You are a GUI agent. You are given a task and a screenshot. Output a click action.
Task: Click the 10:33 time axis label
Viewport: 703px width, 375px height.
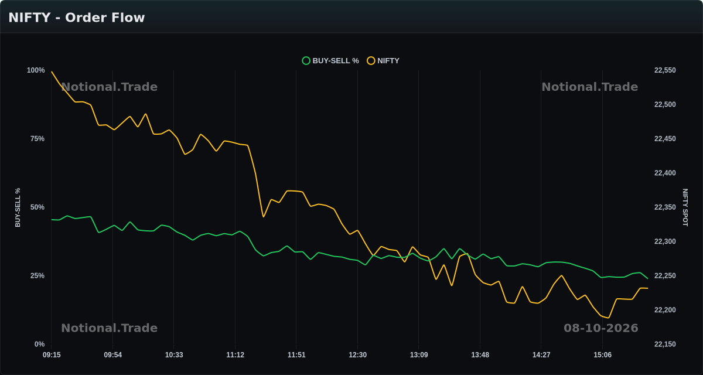[x=174, y=355]
